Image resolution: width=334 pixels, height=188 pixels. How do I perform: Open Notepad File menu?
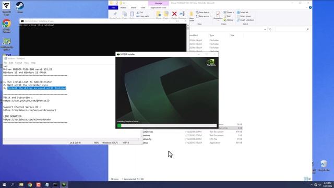pyautogui.click(x=5, y=63)
